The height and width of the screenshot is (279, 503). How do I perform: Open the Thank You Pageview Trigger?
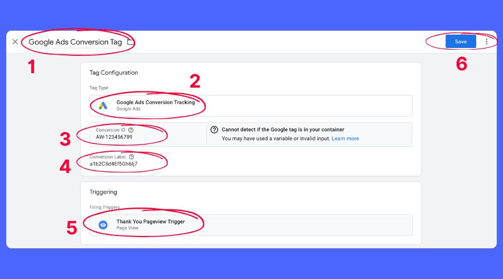251,225
